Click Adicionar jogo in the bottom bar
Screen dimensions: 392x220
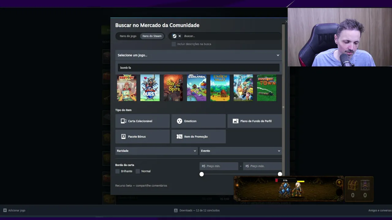pyautogui.click(x=14, y=210)
